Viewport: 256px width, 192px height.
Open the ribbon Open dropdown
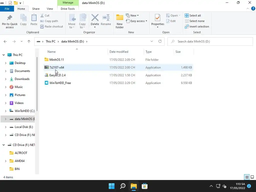[173, 15]
